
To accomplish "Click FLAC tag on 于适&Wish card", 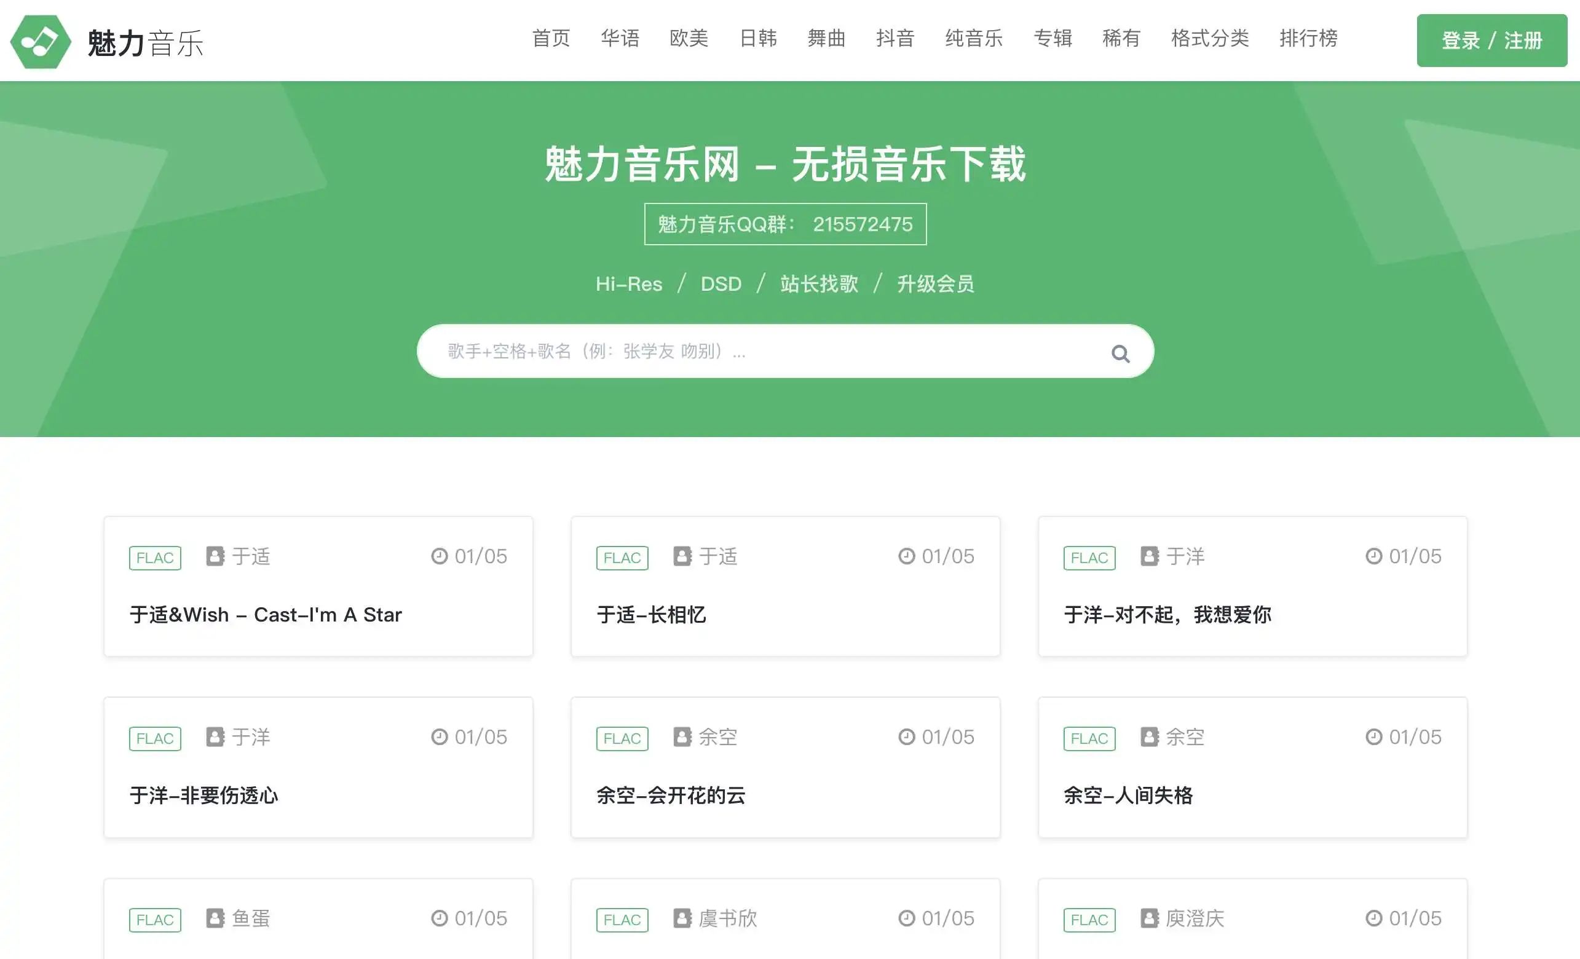I will (155, 558).
